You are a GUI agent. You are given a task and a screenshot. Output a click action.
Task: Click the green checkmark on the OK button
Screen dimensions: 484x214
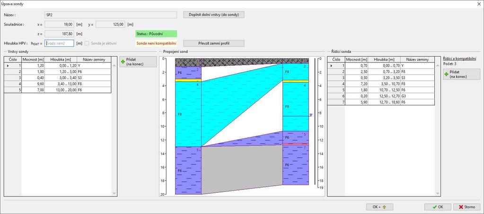[x=435, y=207]
